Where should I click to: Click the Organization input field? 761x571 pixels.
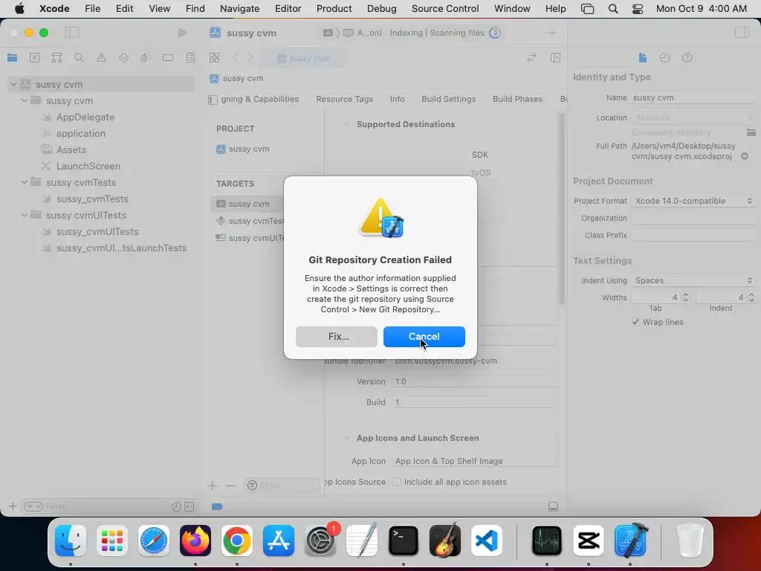[x=693, y=218]
